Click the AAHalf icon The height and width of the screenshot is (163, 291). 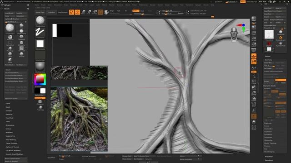pyautogui.click(x=254, y=44)
